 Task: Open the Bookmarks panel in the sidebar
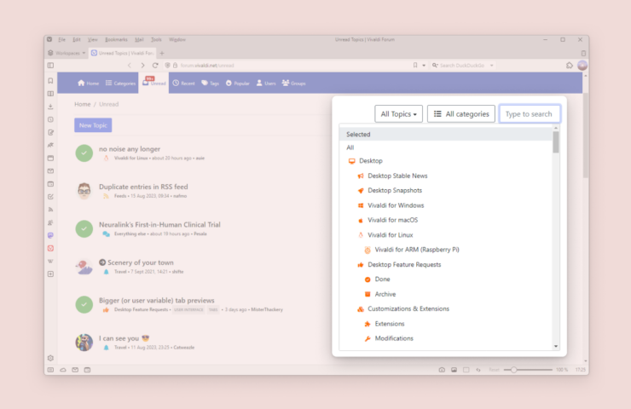point(50,81)
